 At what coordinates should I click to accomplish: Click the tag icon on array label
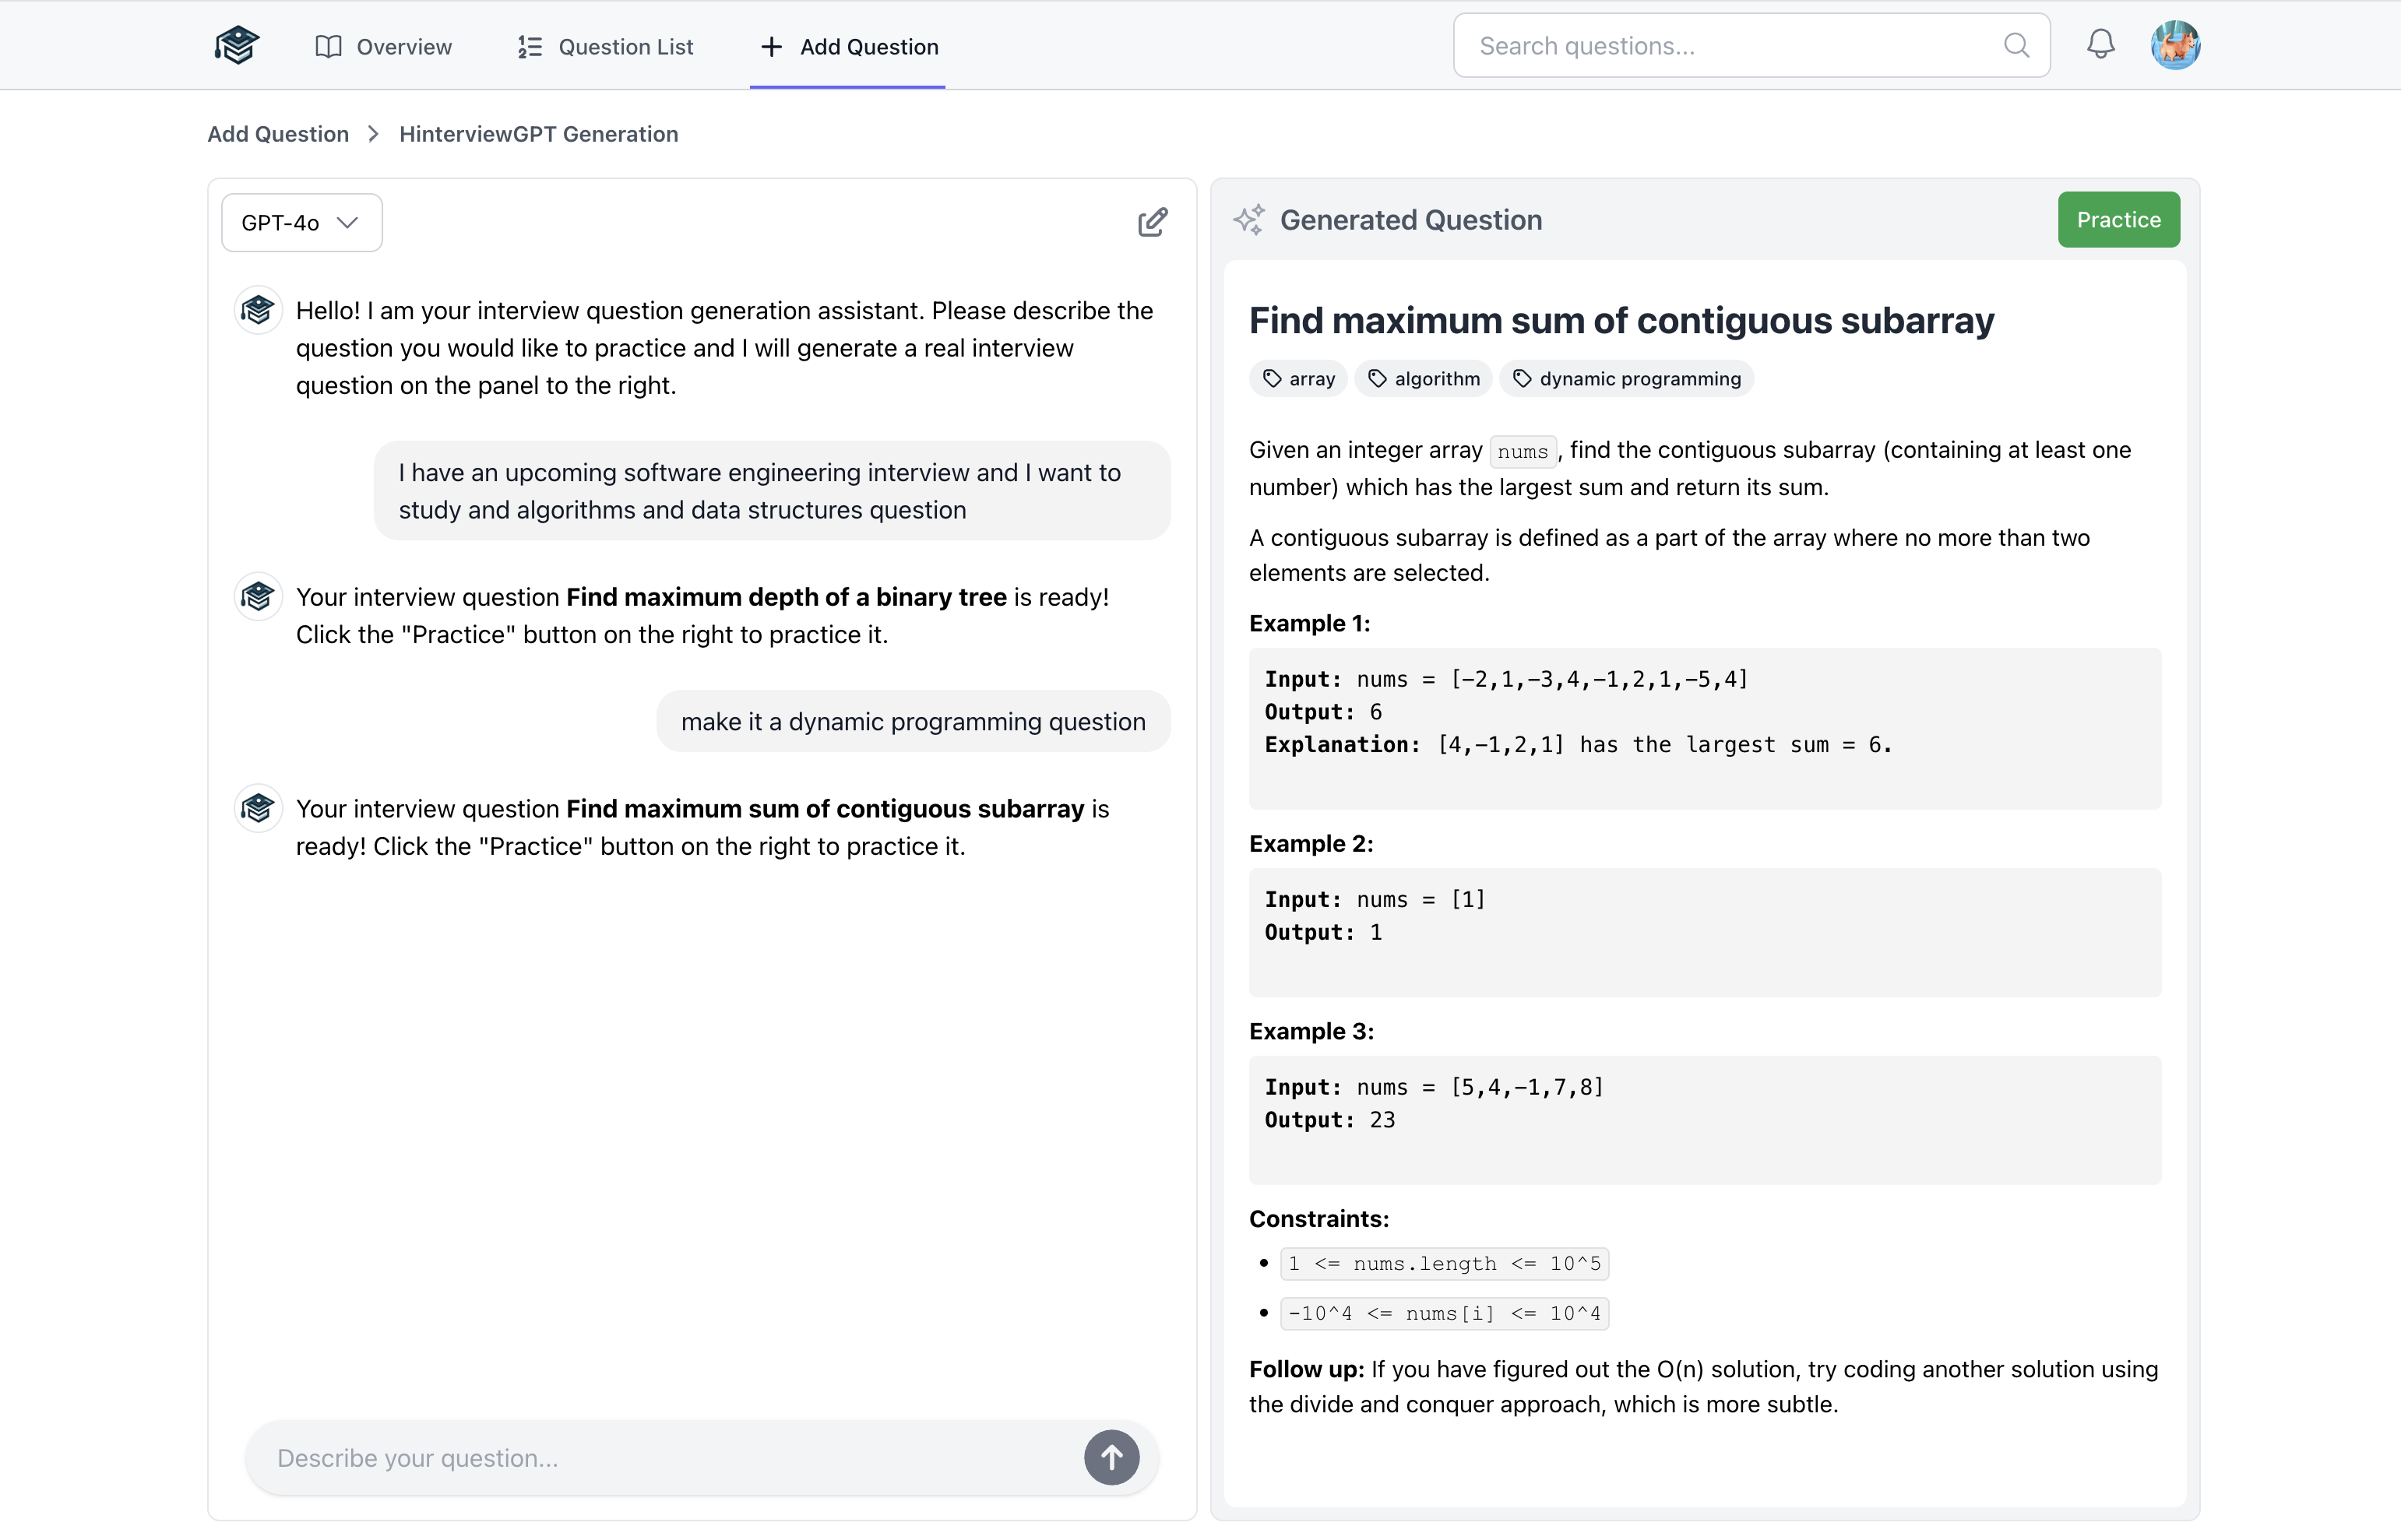[x=1272, y=379]
